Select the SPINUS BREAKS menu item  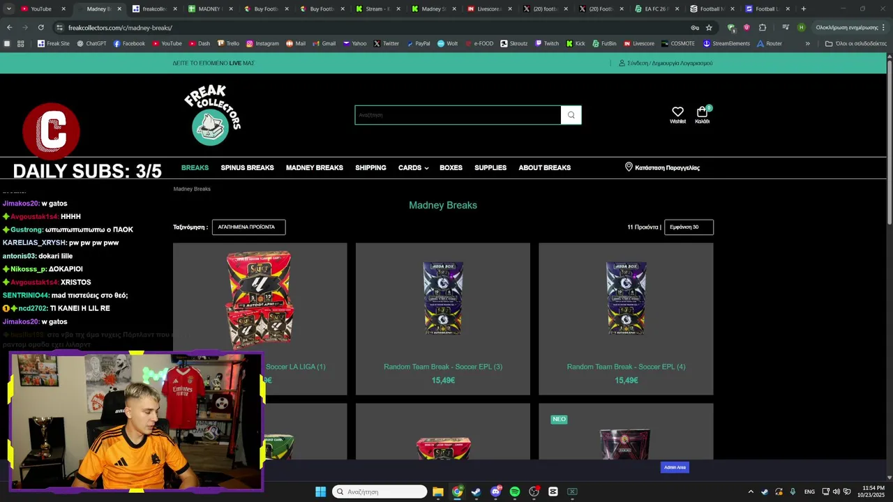247,168
